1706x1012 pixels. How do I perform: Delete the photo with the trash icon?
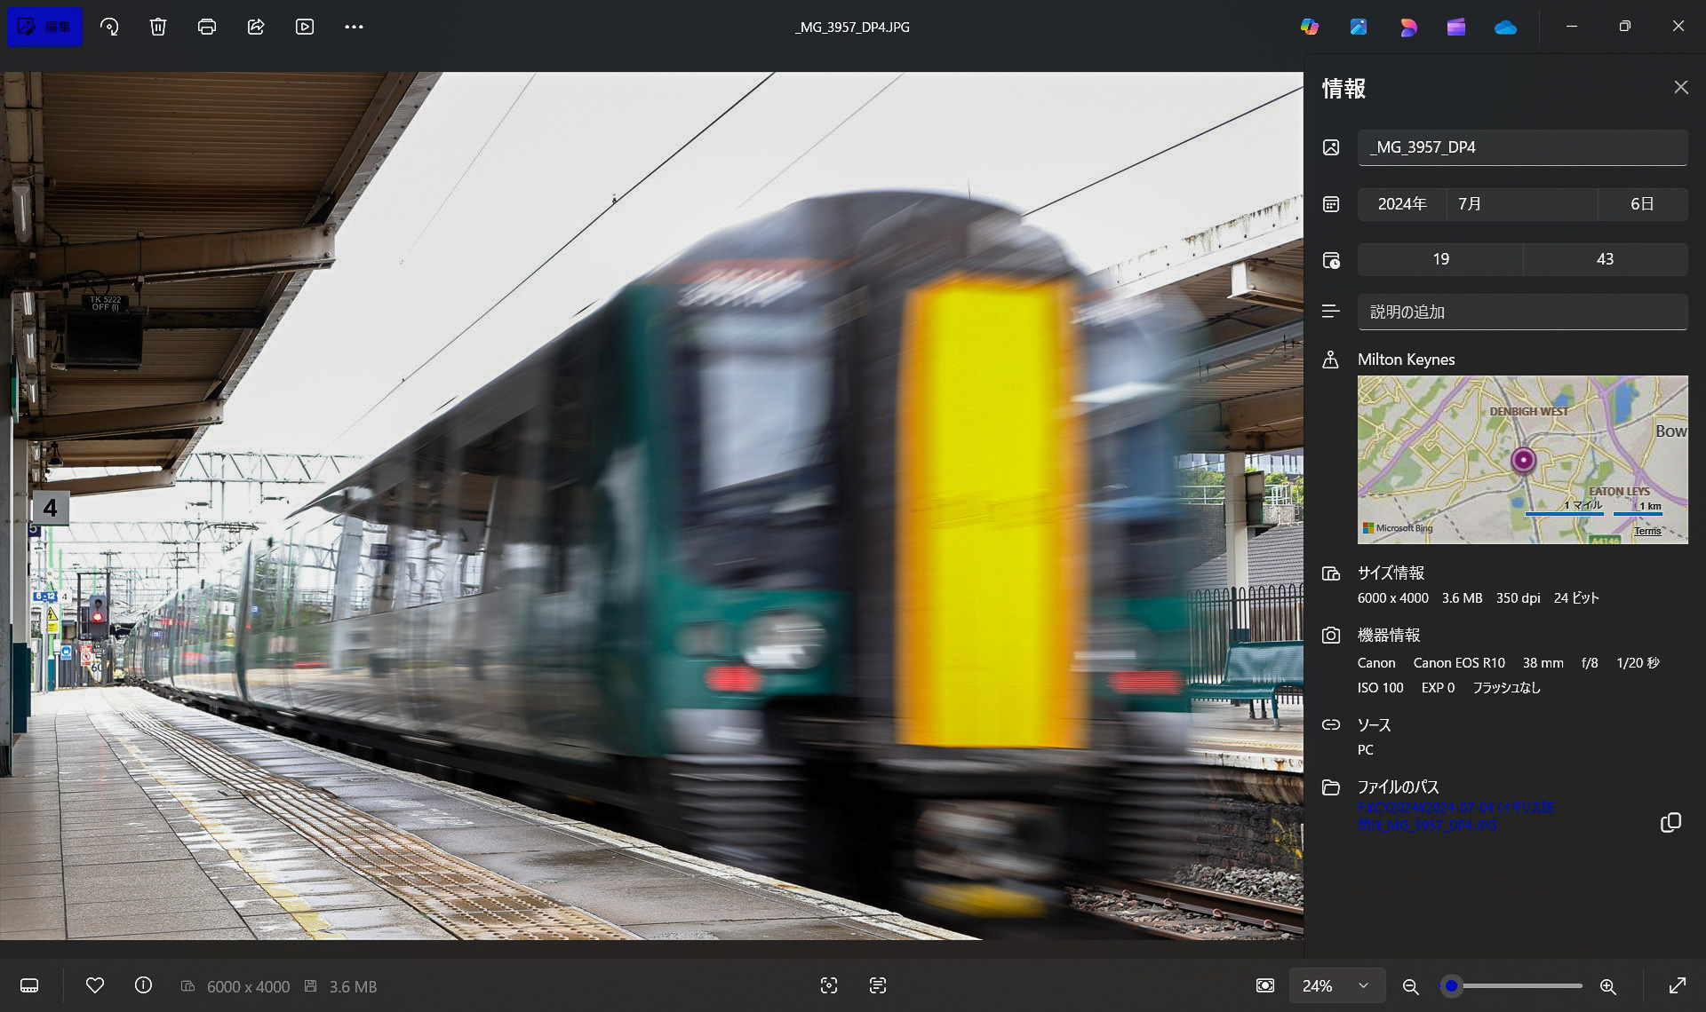158,27
